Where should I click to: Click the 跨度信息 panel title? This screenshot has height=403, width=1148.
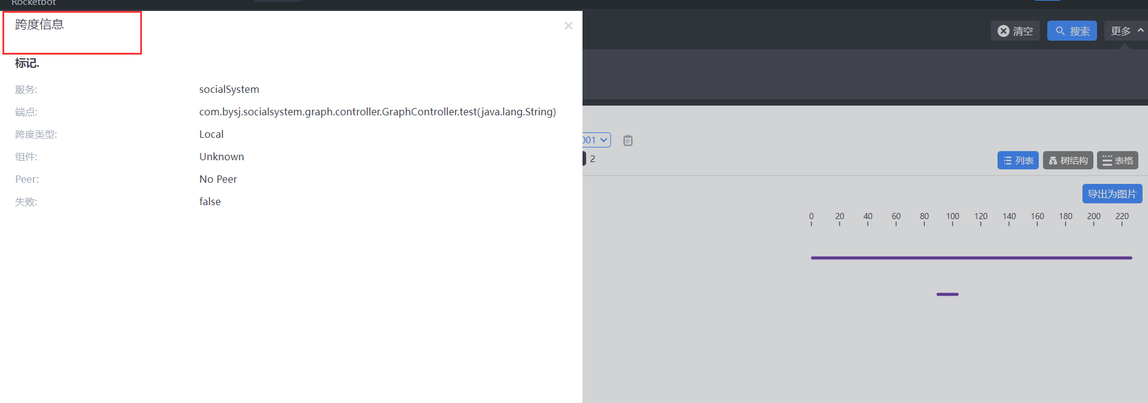pos(39,24)
